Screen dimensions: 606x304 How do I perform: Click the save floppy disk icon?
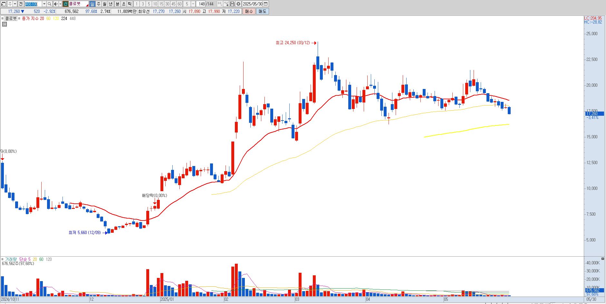click(x=232, y=4)
